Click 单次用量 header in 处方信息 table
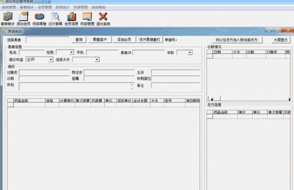The height and width of the screenshot is (190, 294). (x=275, y=112)
